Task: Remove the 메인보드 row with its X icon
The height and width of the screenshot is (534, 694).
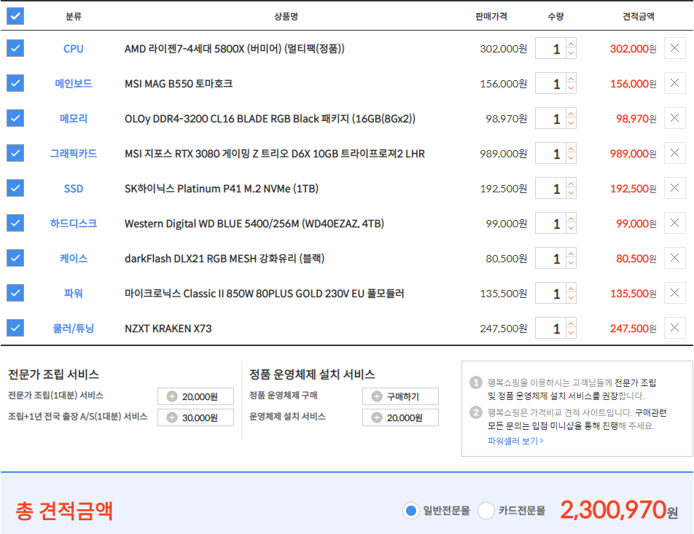Action: [674, 83]
